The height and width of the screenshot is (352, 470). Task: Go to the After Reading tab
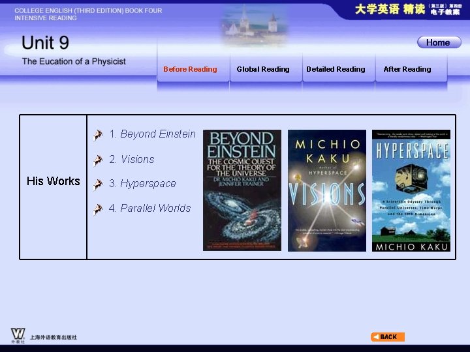407,69
